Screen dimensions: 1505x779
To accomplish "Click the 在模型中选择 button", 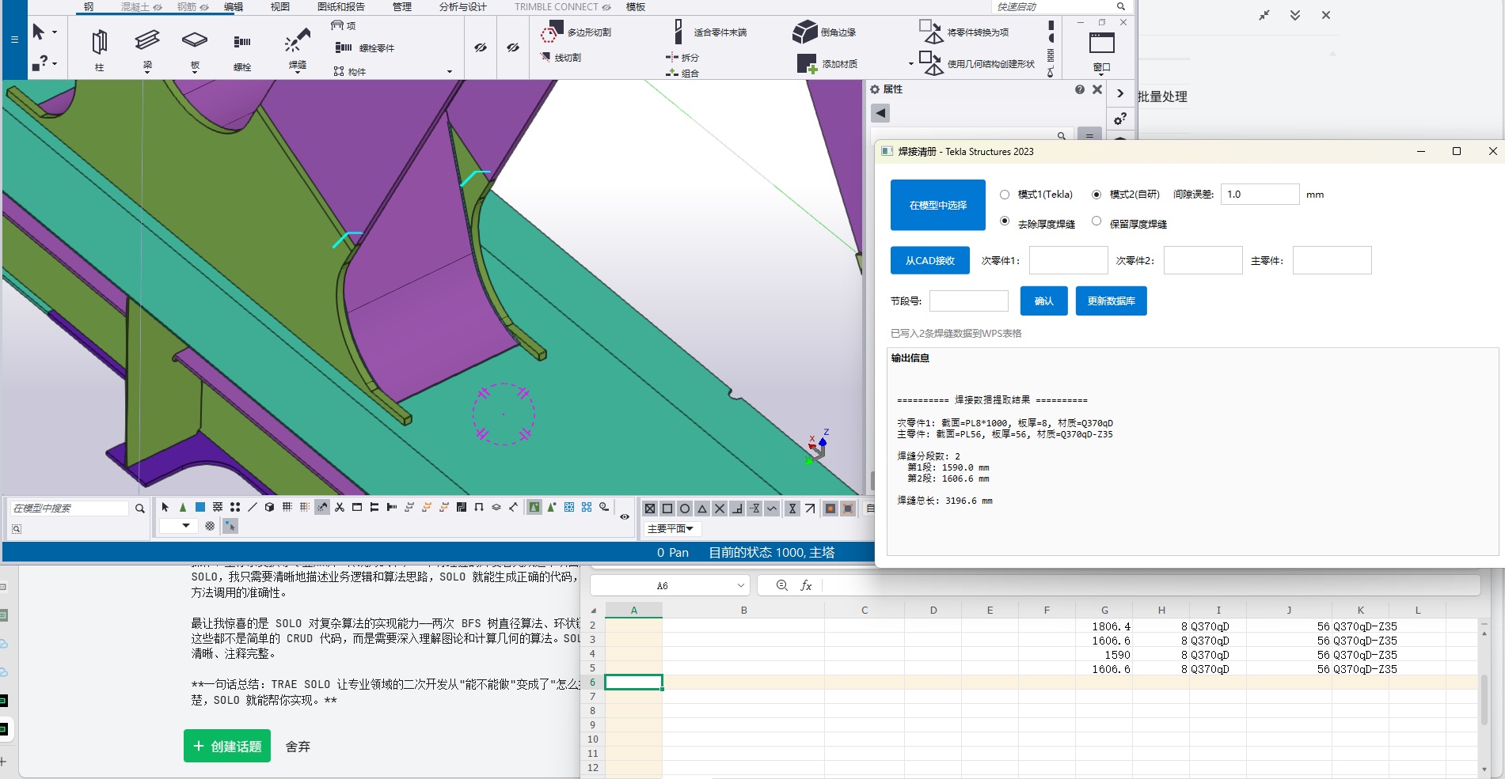I will 937,206.
